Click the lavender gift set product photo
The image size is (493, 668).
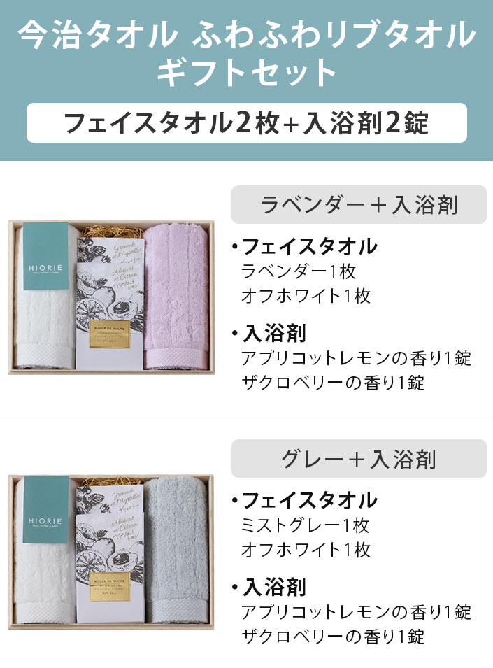(x=111, y=297)
